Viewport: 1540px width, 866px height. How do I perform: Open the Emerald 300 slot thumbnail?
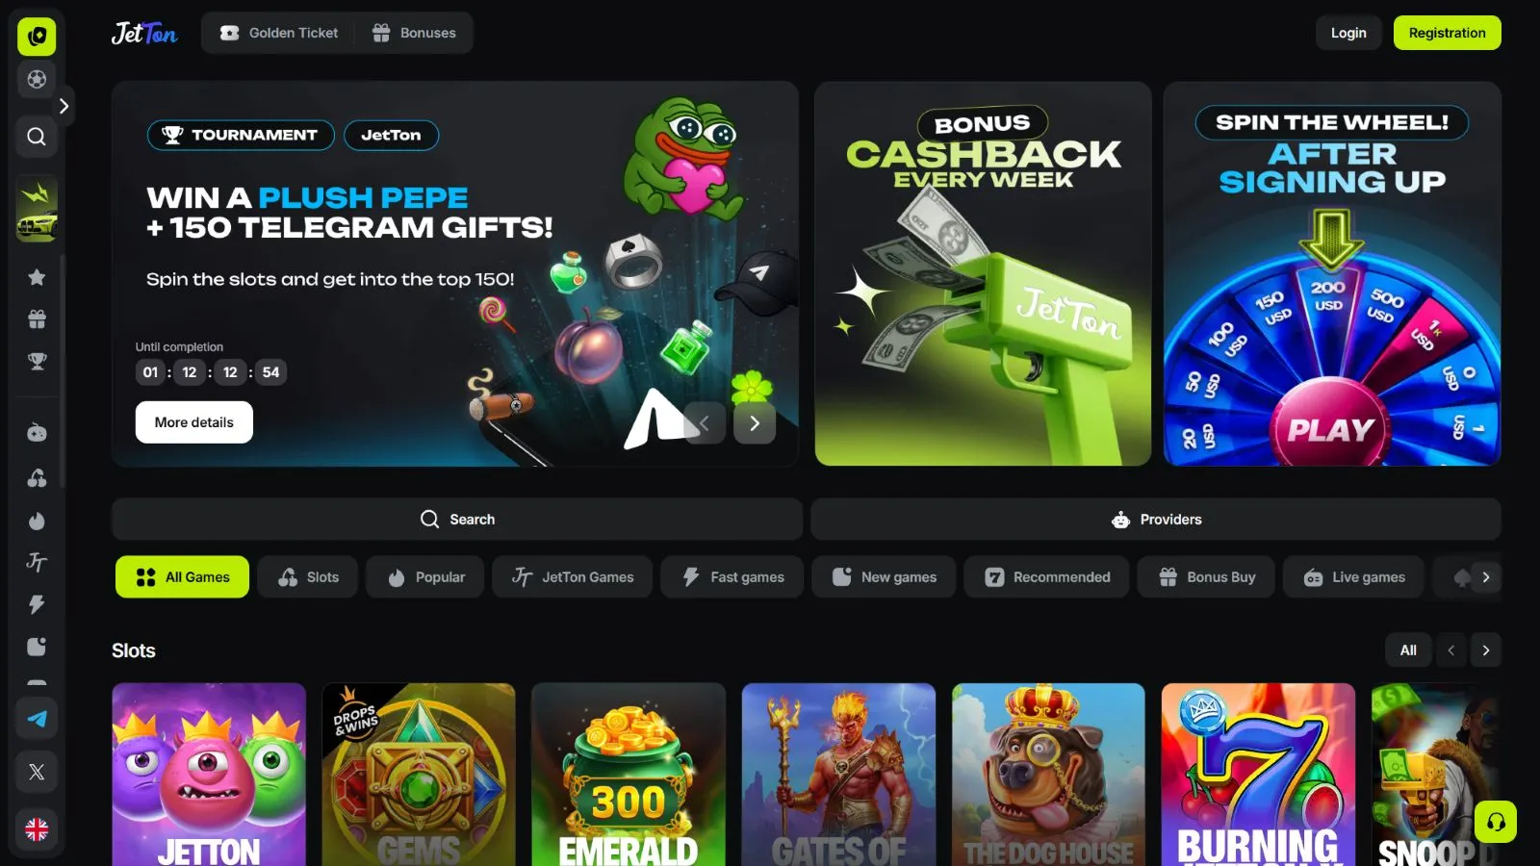629,775
